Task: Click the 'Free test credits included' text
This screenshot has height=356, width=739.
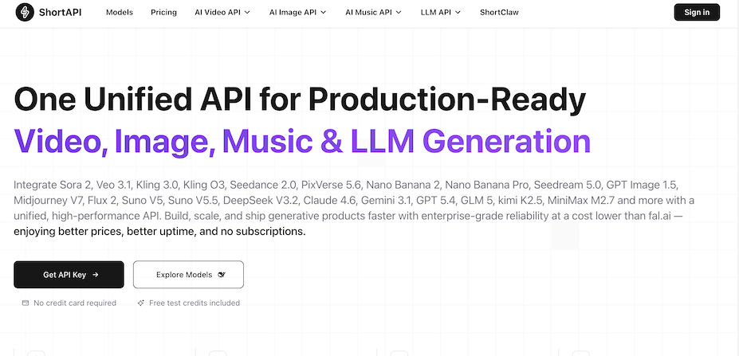Action: [195, 303]
